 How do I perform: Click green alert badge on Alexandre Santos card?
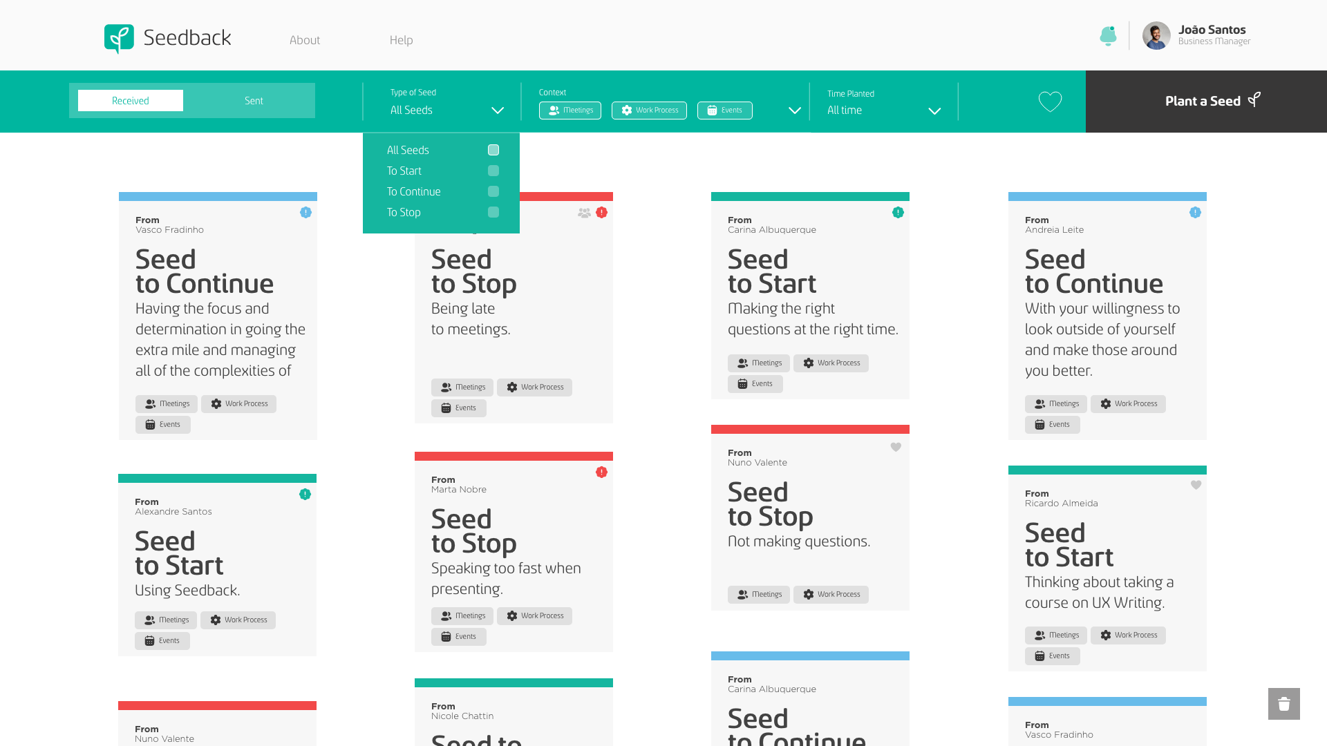pyautogui.click(x=305, y=495)
